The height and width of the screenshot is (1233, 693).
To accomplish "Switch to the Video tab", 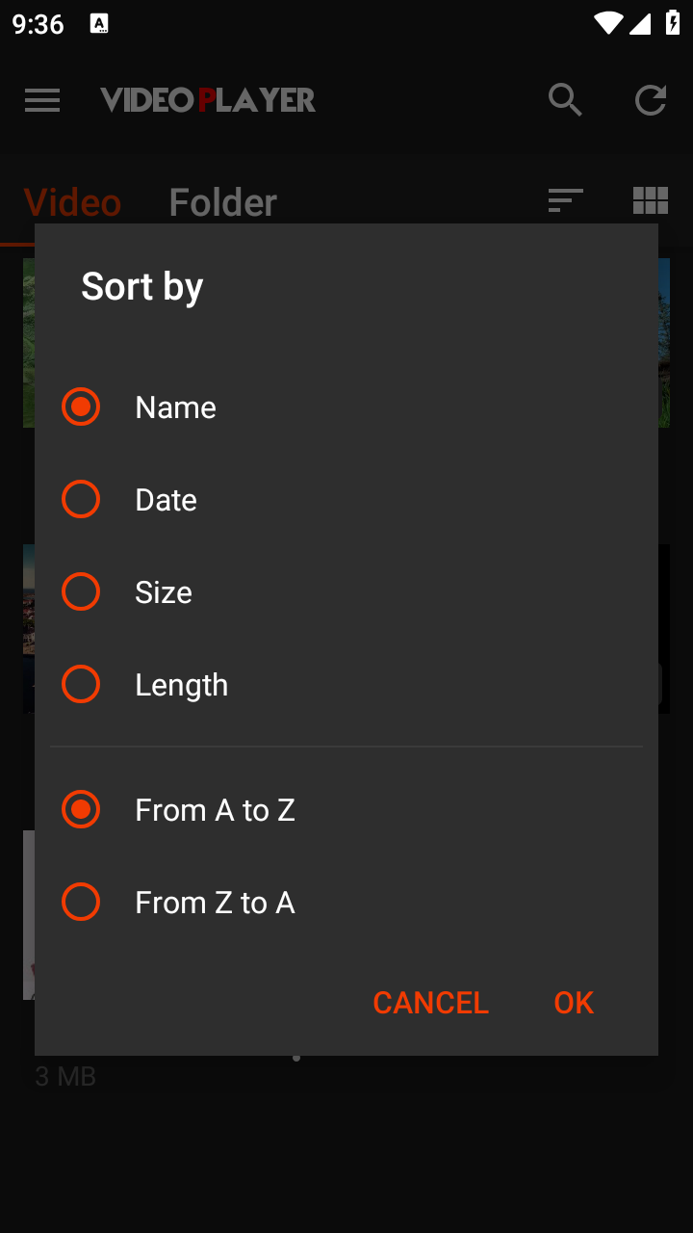I will (x=72, y=202).
